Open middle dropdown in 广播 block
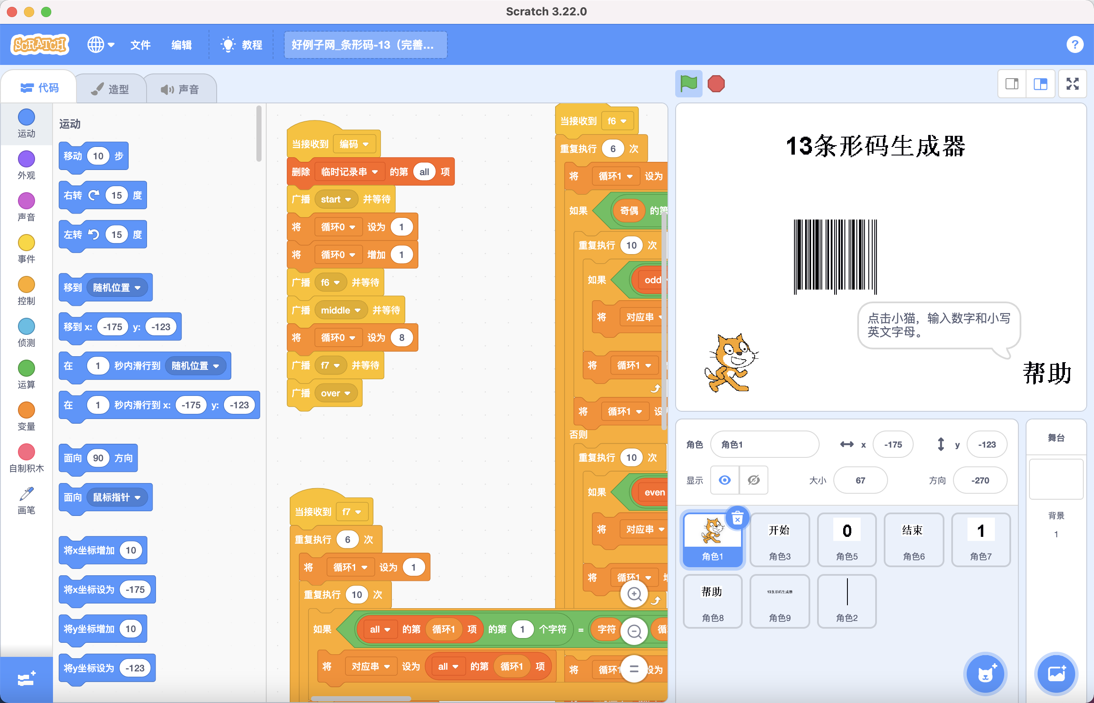The image size is (1094, 703). tap(341, 310)
